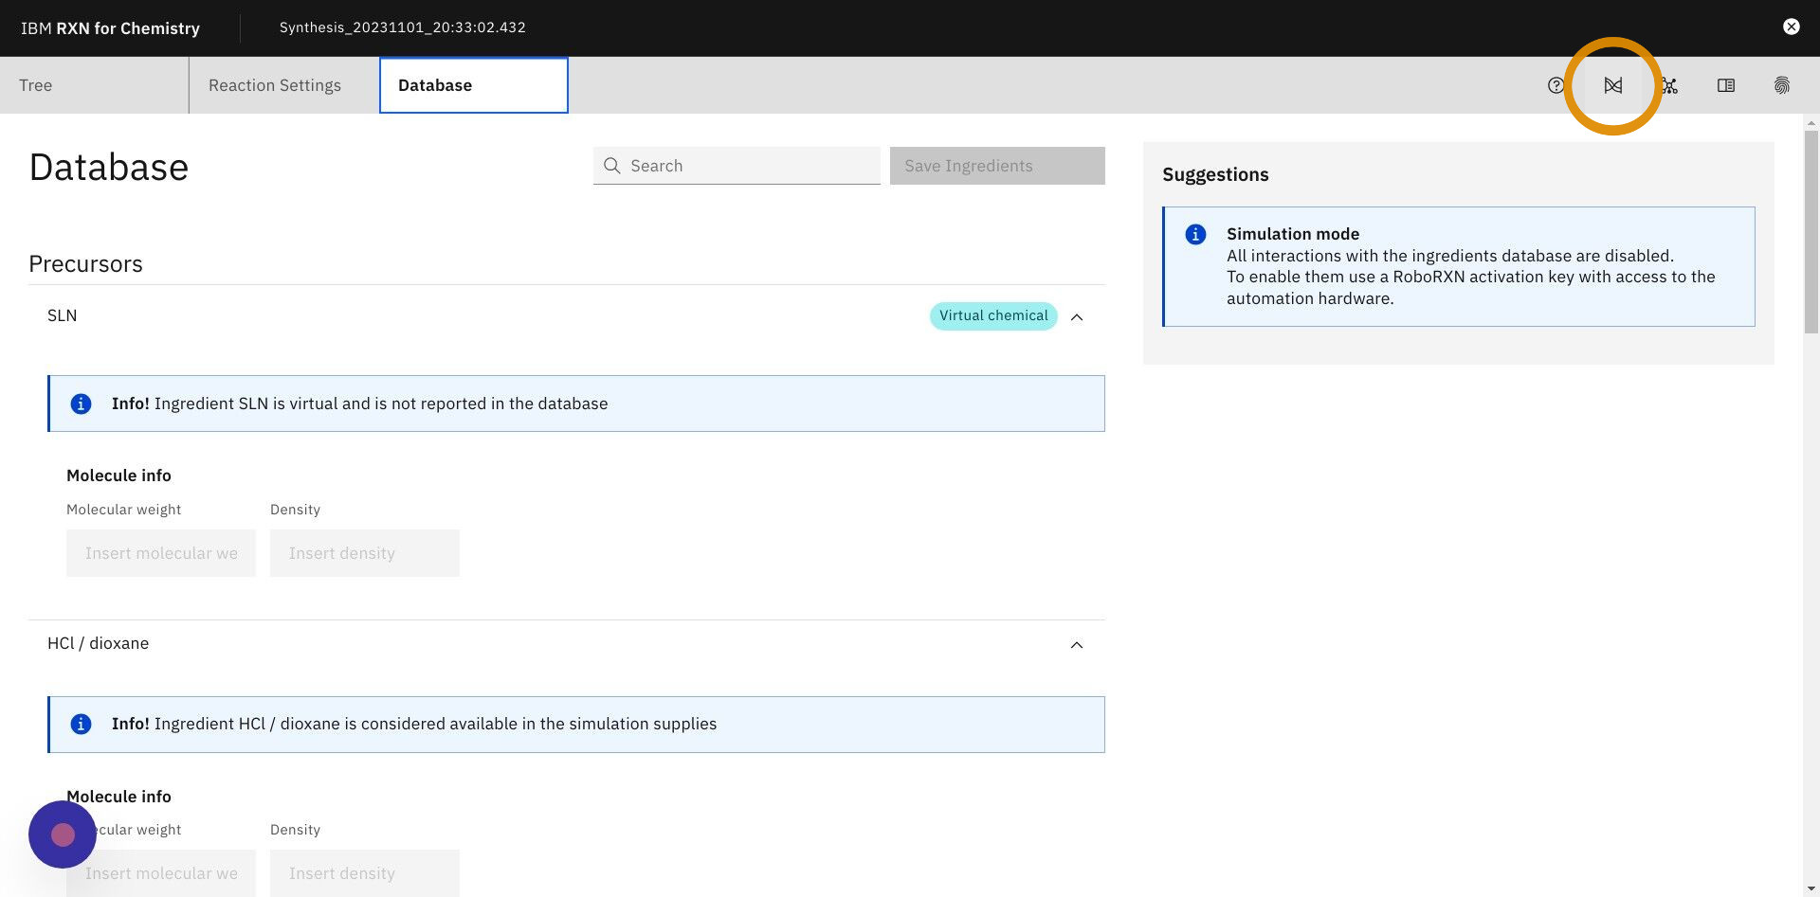1820x897 pixels.
Task: Click the Save Ingredients button
Action: (997, 166)
